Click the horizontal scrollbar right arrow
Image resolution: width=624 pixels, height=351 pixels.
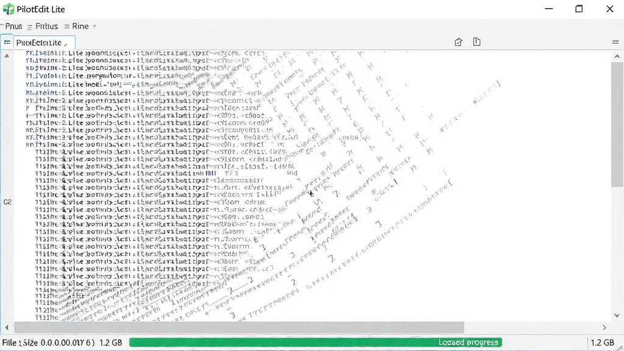click(x=604, y=327)
